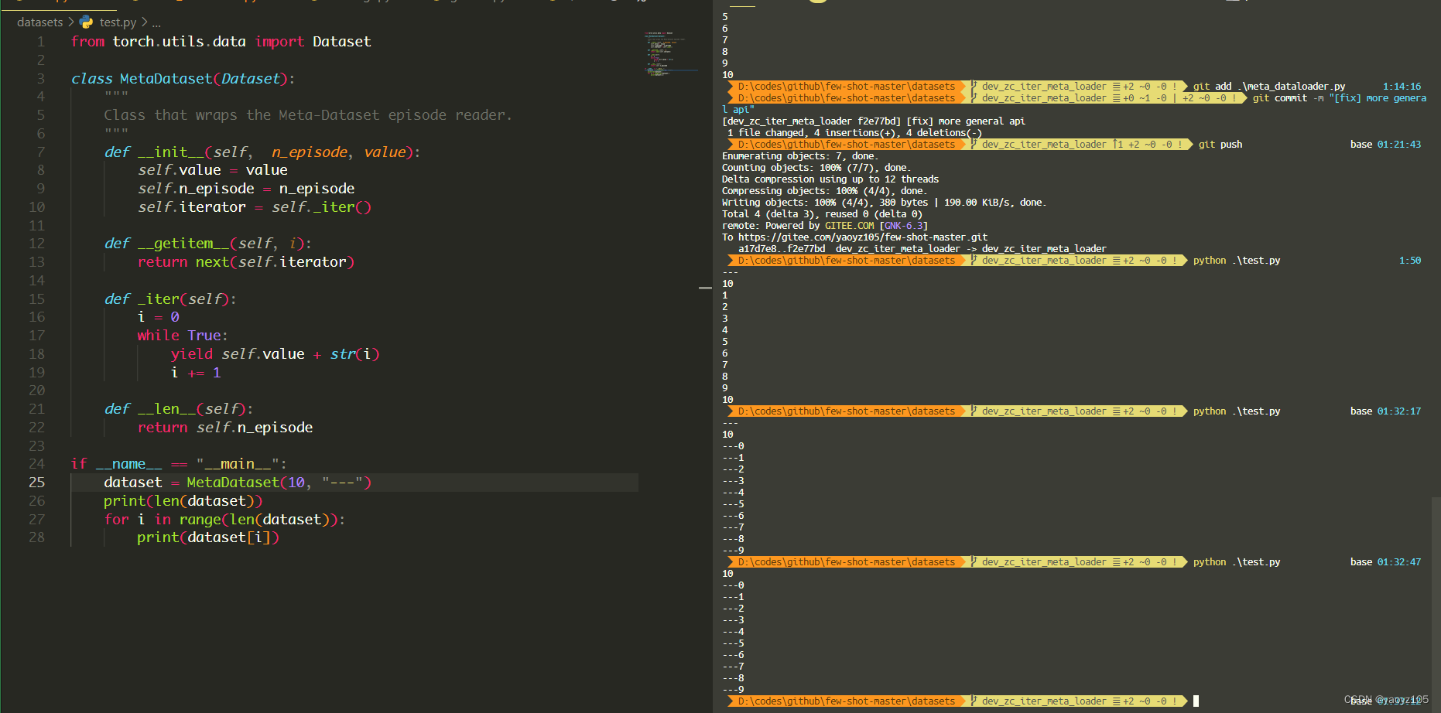Open the test.py breadcrumb dropdown
This screenshot has width=1441, height=713.
[118, 22]
